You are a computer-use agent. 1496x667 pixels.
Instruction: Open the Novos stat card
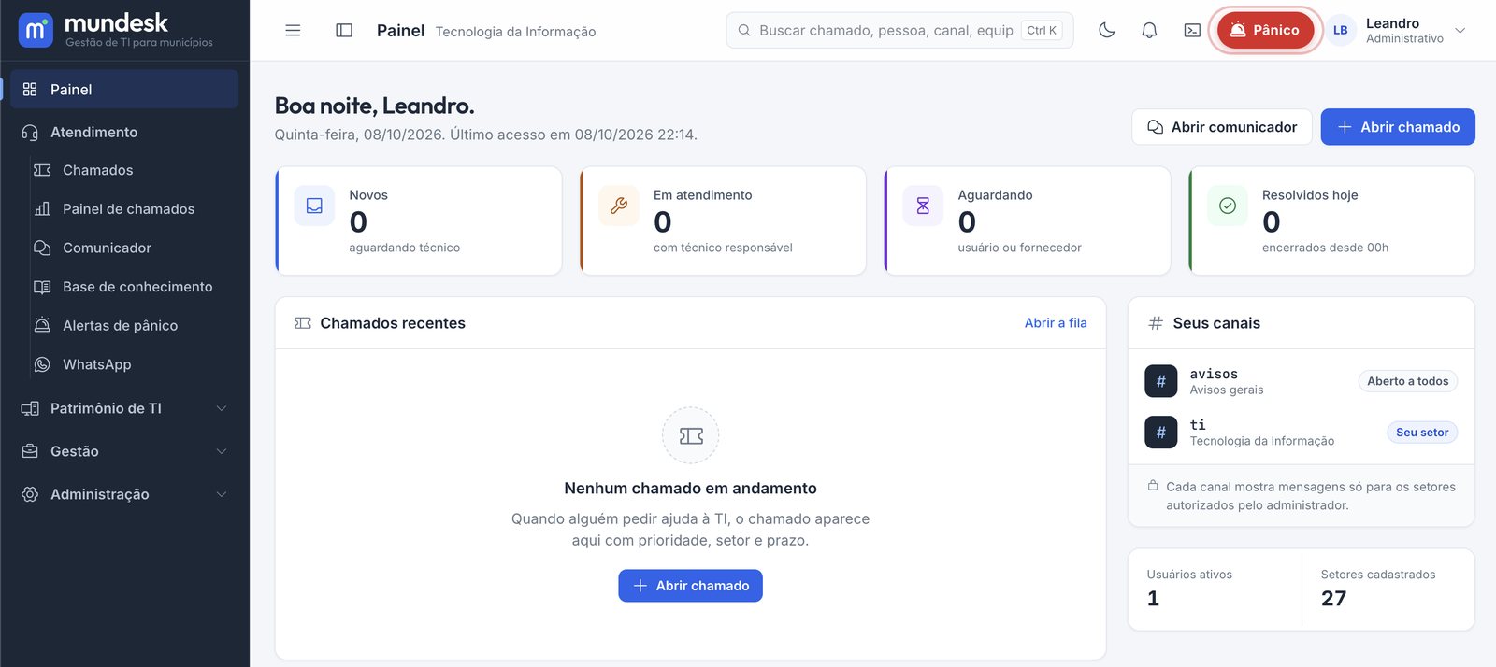419,221
